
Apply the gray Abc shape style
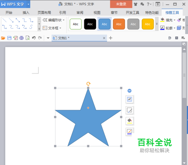[x=133, y=24]
